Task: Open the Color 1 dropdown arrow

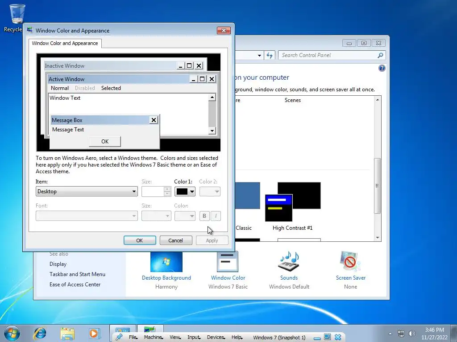Action: (192, 191)
